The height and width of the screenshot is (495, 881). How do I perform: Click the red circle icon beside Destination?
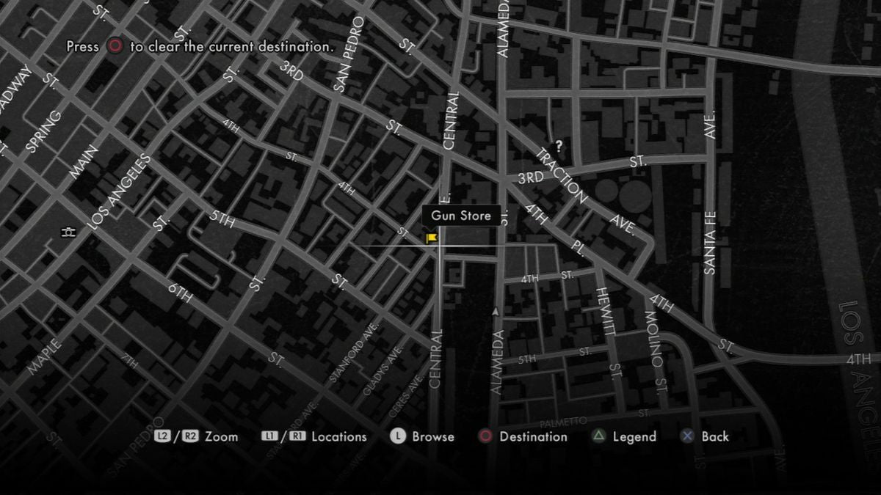(x=485, y=436)
